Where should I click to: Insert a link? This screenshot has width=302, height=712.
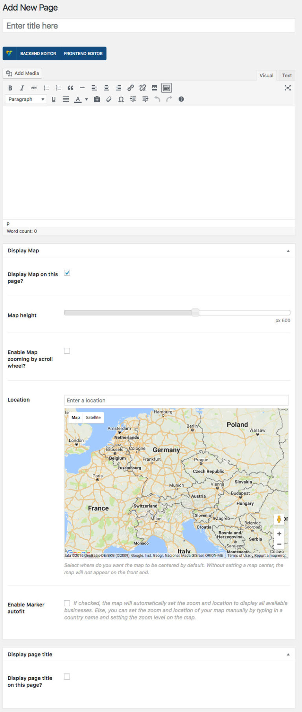131,88
